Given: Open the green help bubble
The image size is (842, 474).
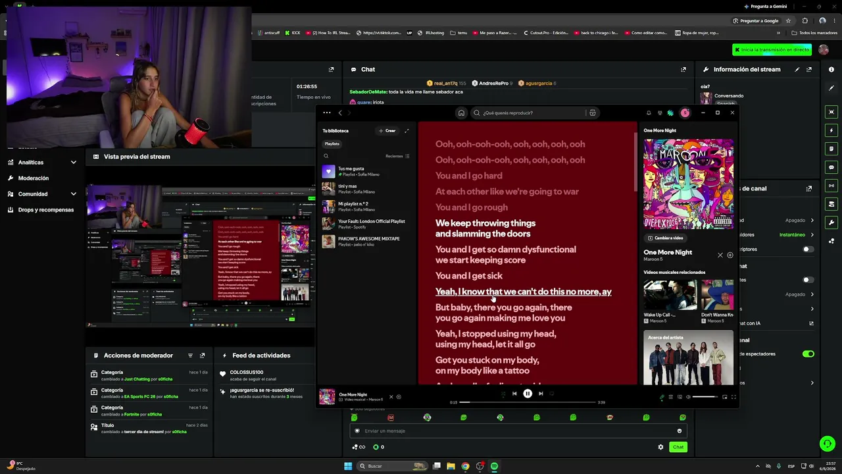Looking at the screenshot, I should [x=828, y=444].
